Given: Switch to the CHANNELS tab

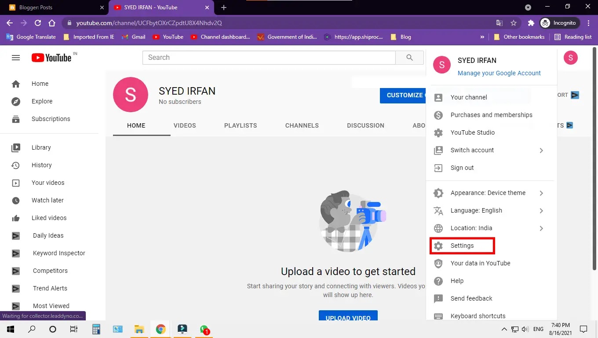Looking at the screenshot, I should tap(302, 125).
